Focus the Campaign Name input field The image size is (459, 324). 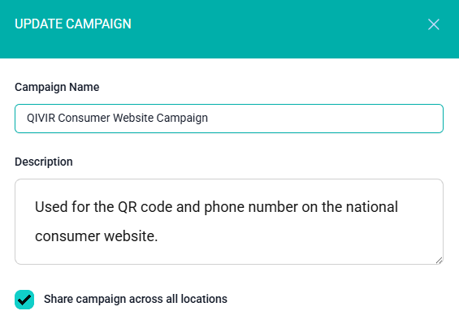coord(229,119)
